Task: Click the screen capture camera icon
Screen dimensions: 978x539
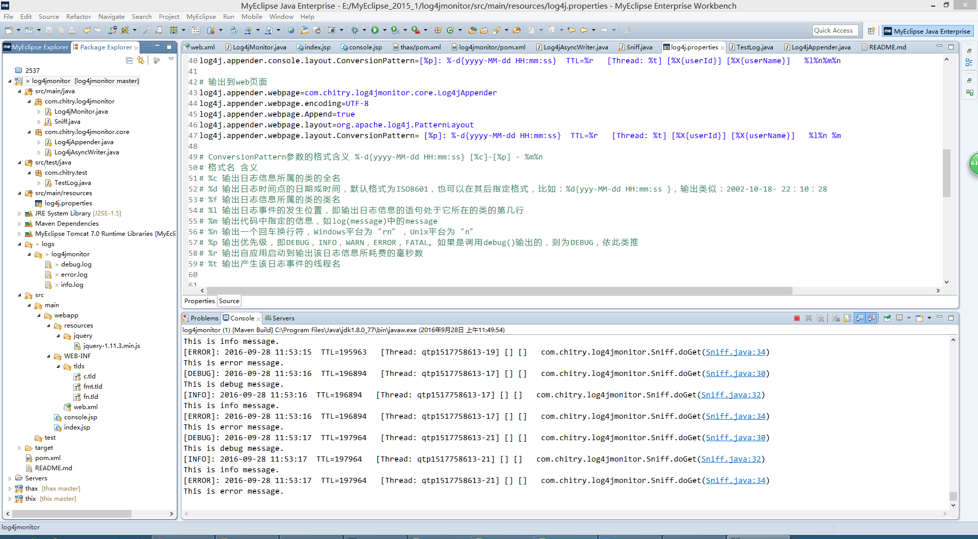Action: click(332, 31)
